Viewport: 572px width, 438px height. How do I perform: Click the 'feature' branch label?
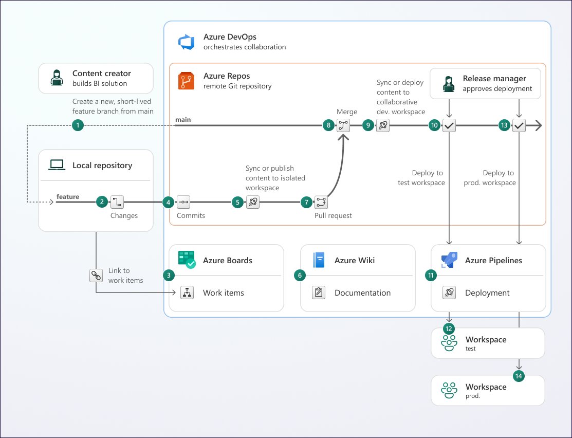[x=68, y=197]
